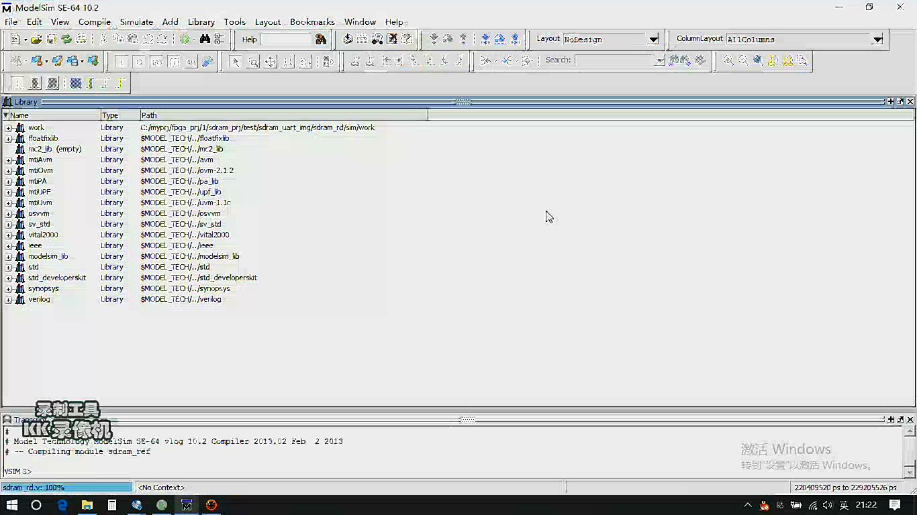Viewport: 917px width, 515px height.
Task: Undock the Library panel
Action: coord(900,102)
